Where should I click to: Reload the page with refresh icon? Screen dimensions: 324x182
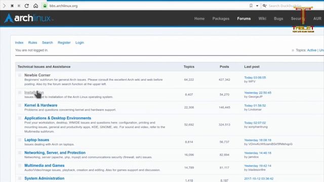point(27,6)
